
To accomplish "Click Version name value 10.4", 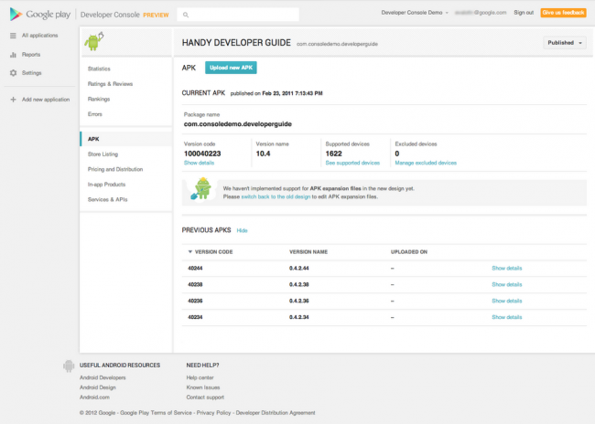I will [x=263, y=154].
